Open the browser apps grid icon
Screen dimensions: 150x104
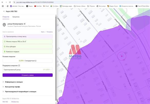tap(3, 6)
